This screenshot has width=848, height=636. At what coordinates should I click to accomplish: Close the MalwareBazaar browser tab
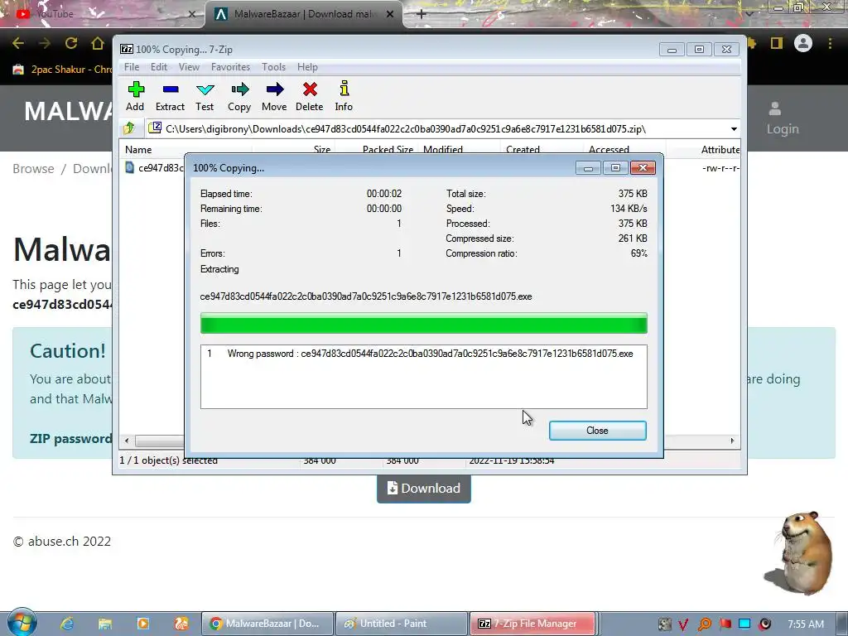pyautogui.click(x=390, y=14)
